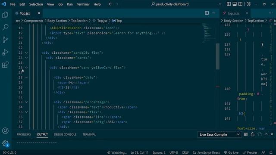Go forward with the right arrow
276x155 pixels.
coord(116,4)
